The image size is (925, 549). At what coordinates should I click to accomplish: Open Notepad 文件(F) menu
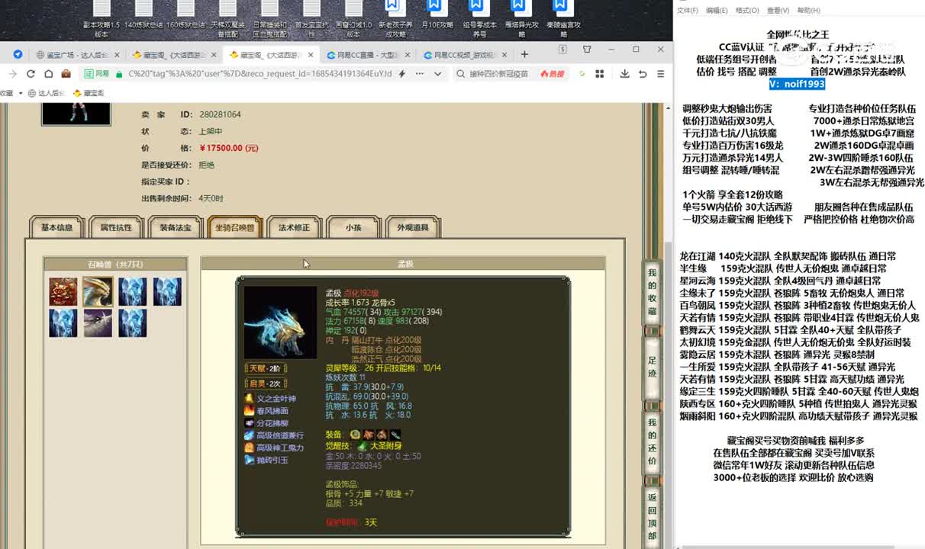point(687,11)
